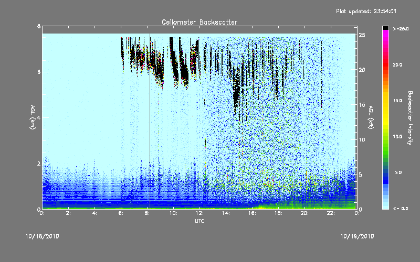This screenshot has width=420, height=262.
Task: Click the 2 km altitude tick label
Action: click(39, 163)
